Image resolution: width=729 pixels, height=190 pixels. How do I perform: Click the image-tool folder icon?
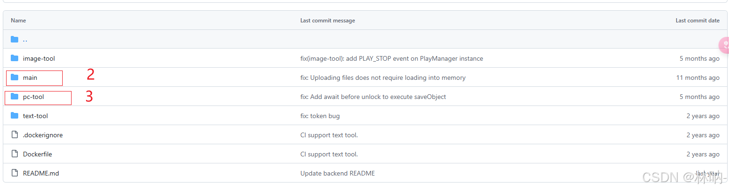(x=14, y=58)
